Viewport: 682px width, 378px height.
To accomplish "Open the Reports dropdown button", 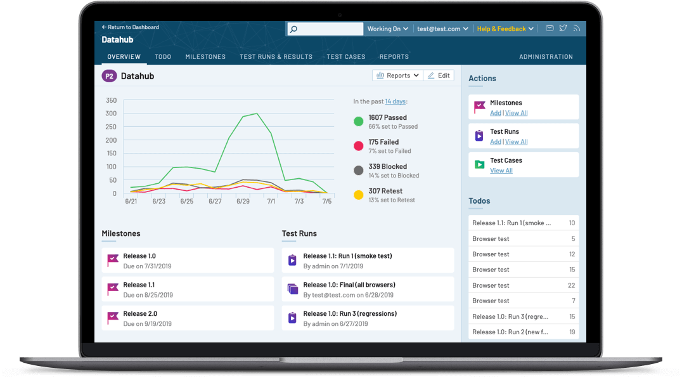I will pos(397,75).
